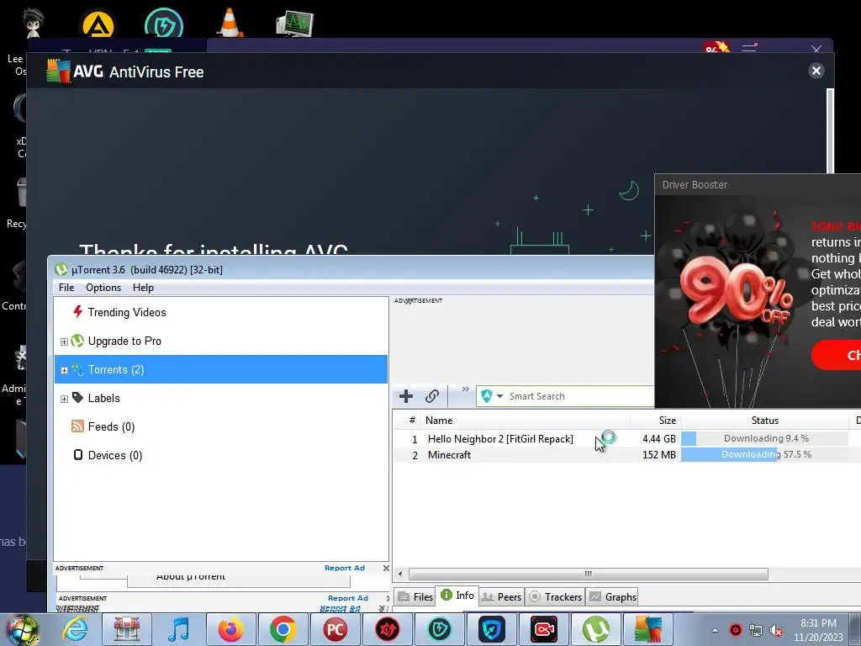The image size is (861, 646).
Task: Select the Minecraft torrent row
Action: 626,455
